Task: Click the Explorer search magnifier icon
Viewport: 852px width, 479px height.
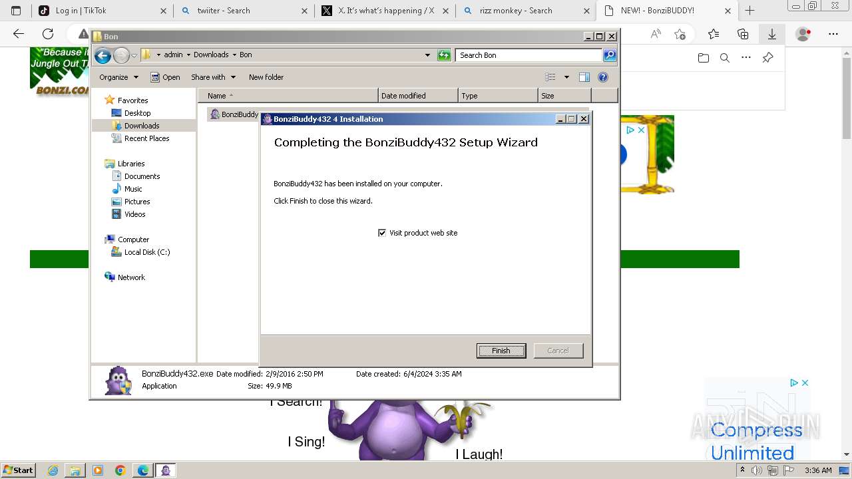Action: coord(610,55)
